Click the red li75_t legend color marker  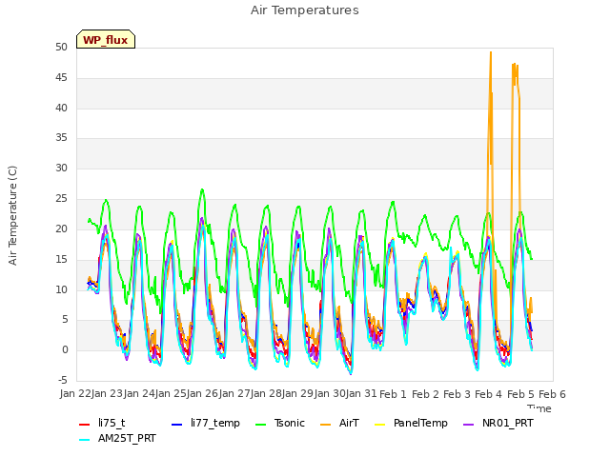[85, 425]
